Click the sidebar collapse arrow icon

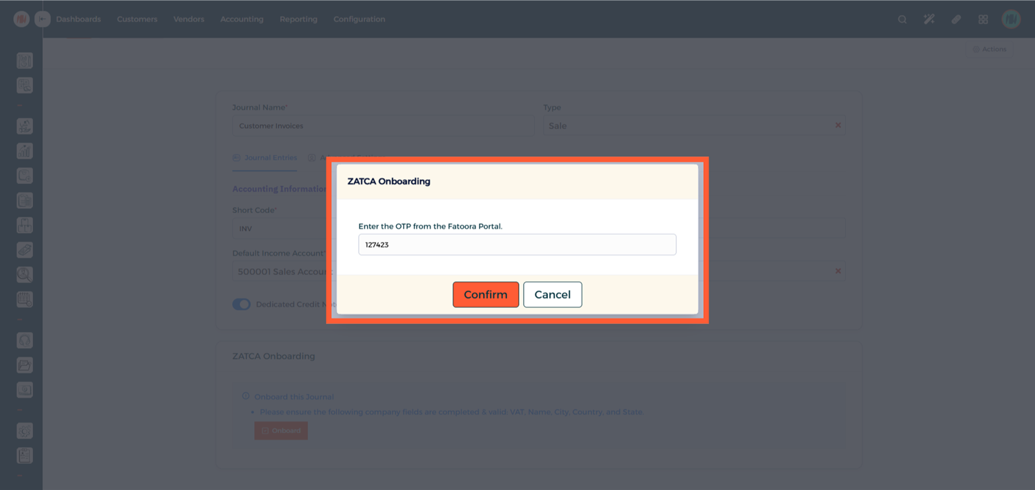tap(42, 19)
